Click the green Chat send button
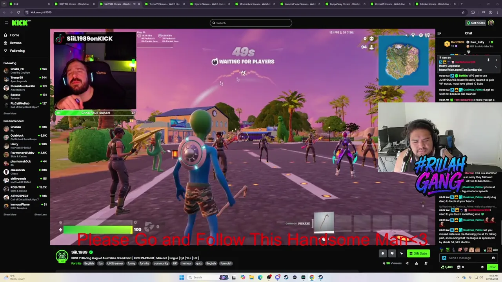Screen dimensions: 502x282 (492, 267)
